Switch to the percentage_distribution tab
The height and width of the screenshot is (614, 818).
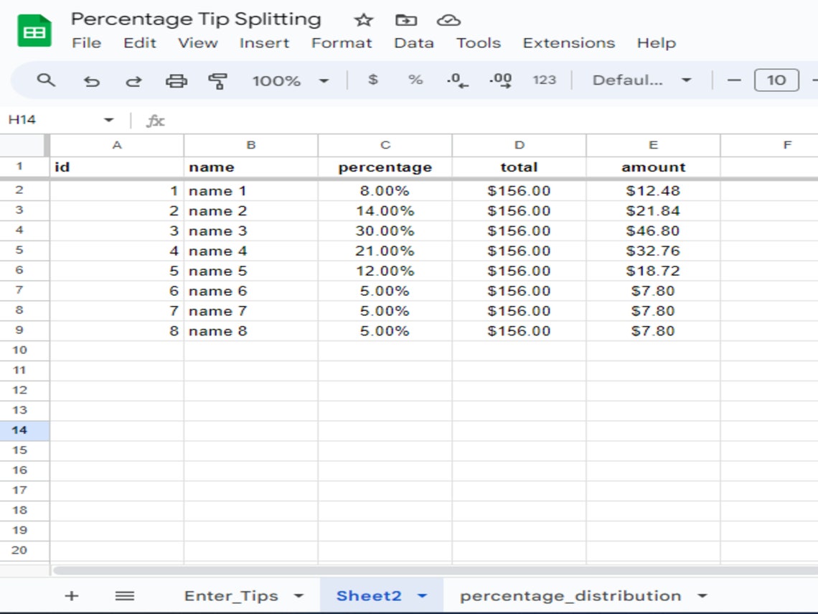pos(570,595)
